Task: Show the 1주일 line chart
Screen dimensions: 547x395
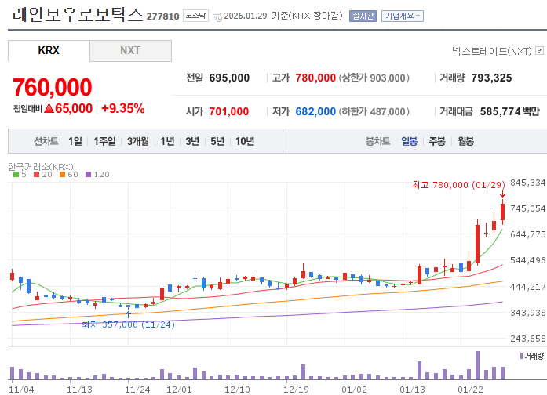Action: (x=104, y=141)
